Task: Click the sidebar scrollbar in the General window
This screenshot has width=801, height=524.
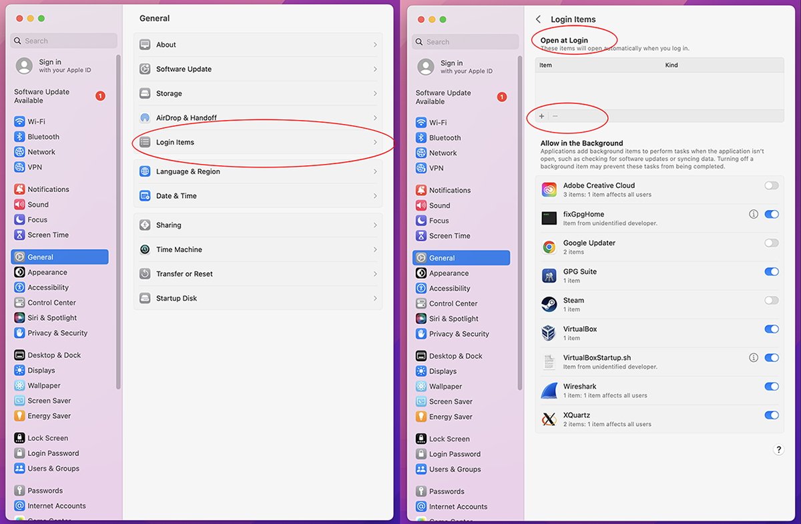Action: 119,220
